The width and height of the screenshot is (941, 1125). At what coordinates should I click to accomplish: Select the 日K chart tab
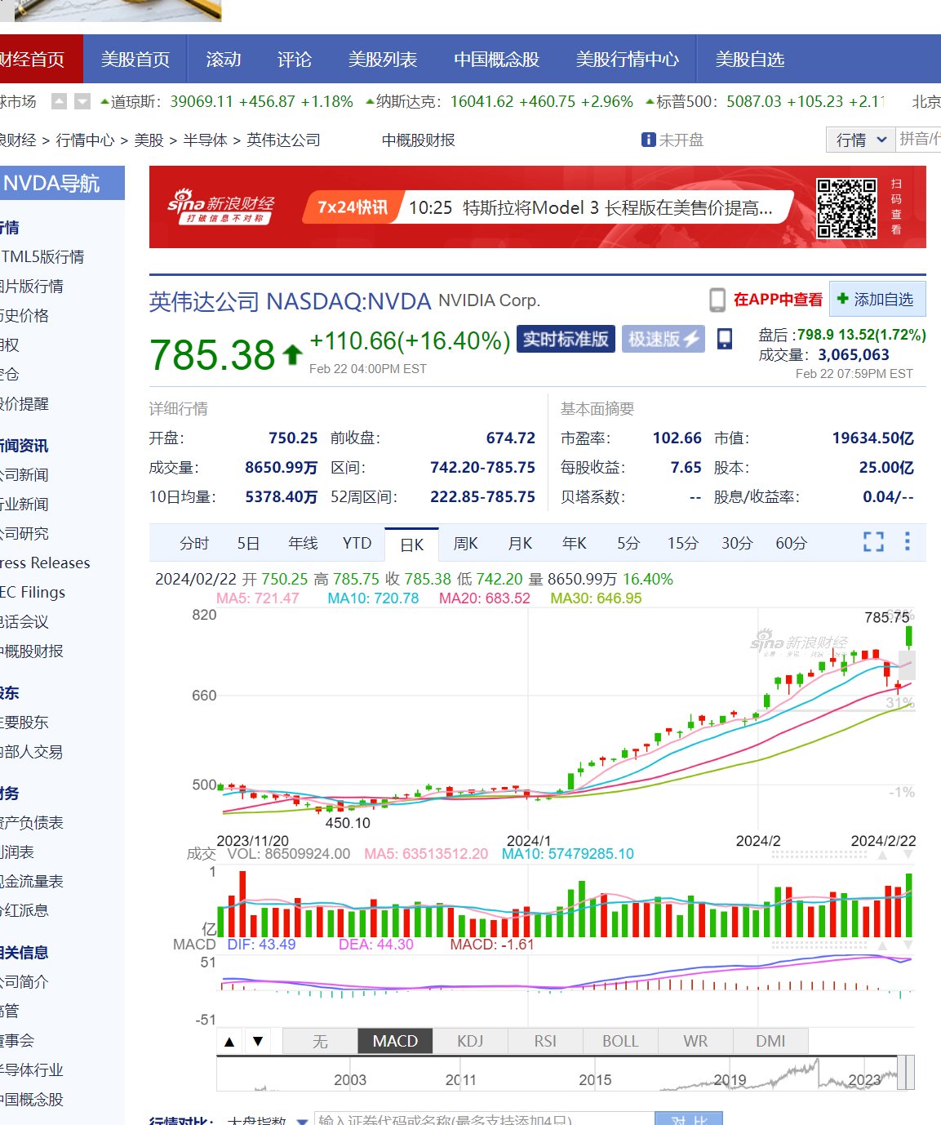[x=412, y=545]
